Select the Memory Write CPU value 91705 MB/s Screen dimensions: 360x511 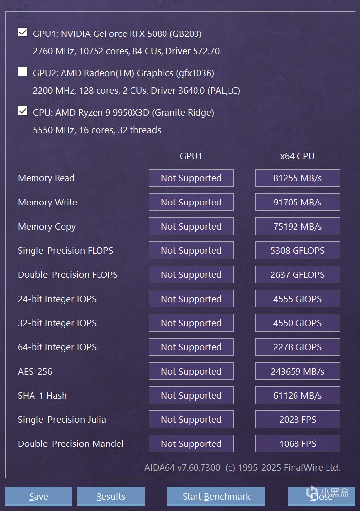click(297, 203)
